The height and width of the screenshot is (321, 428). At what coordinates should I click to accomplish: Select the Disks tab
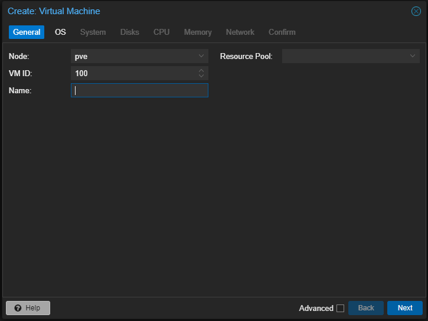tap(130, 32)
